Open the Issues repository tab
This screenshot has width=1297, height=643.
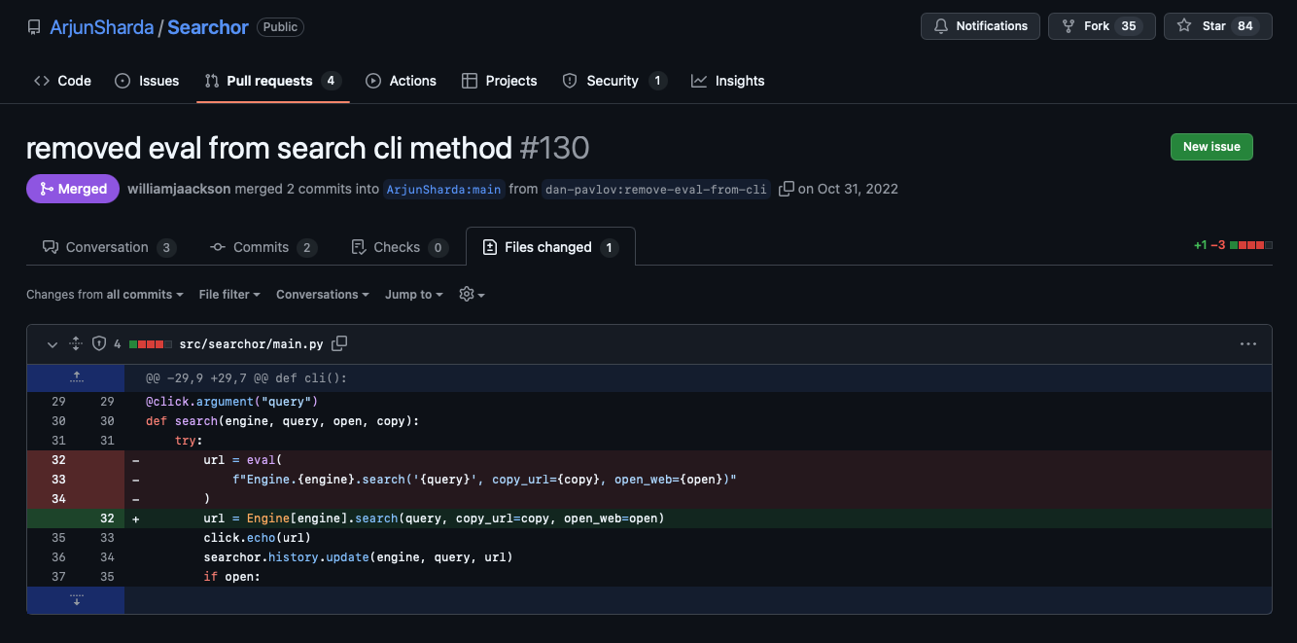pos(147,81)
